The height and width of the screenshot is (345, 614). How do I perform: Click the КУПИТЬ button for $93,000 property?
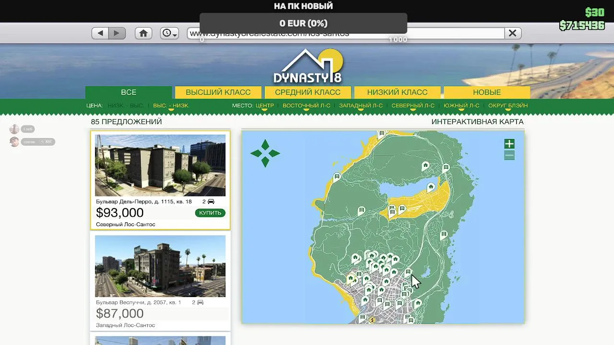coord(210,213)
